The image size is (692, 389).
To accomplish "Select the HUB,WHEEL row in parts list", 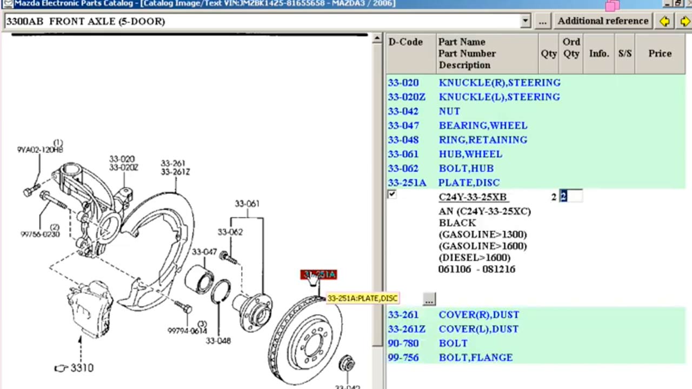I will point(536,154).
